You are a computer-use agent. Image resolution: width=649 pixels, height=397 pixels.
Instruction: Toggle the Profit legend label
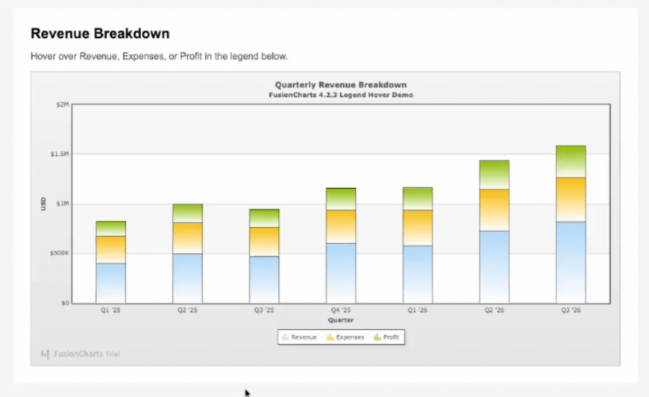point(391,337)
